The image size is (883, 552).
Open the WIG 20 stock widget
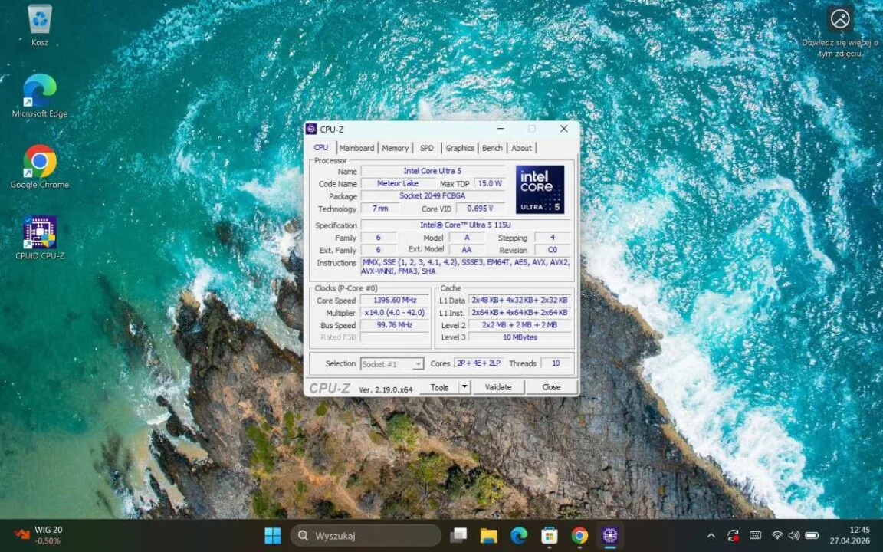pyautogui.click(x=38, y=535)
